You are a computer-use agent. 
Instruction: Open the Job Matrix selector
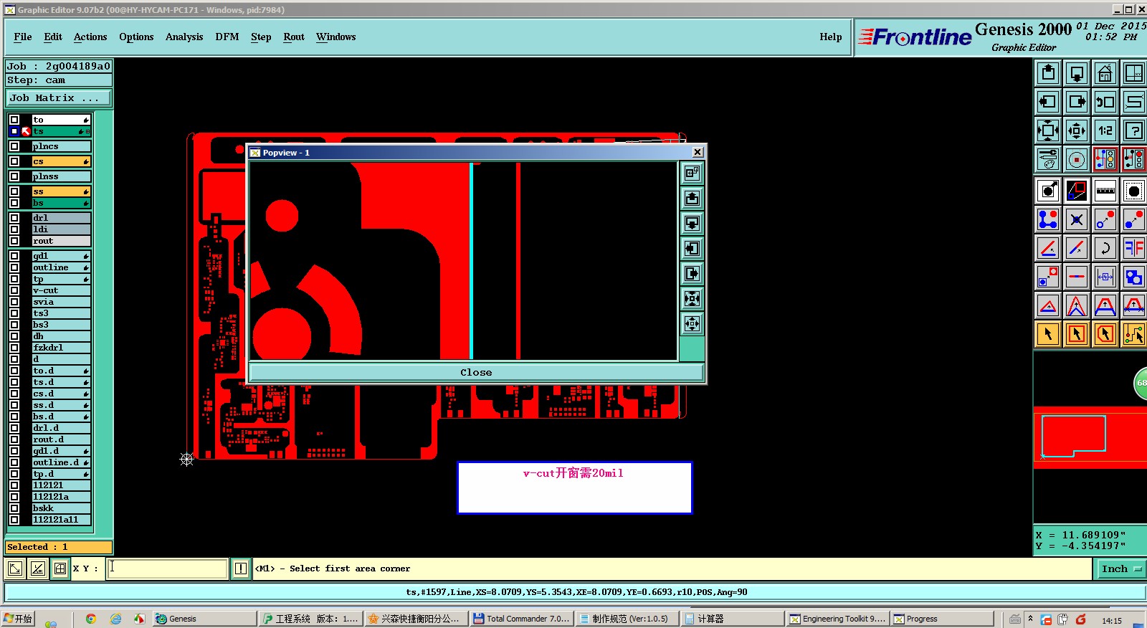pyautogui.click(x=59, y=98)
